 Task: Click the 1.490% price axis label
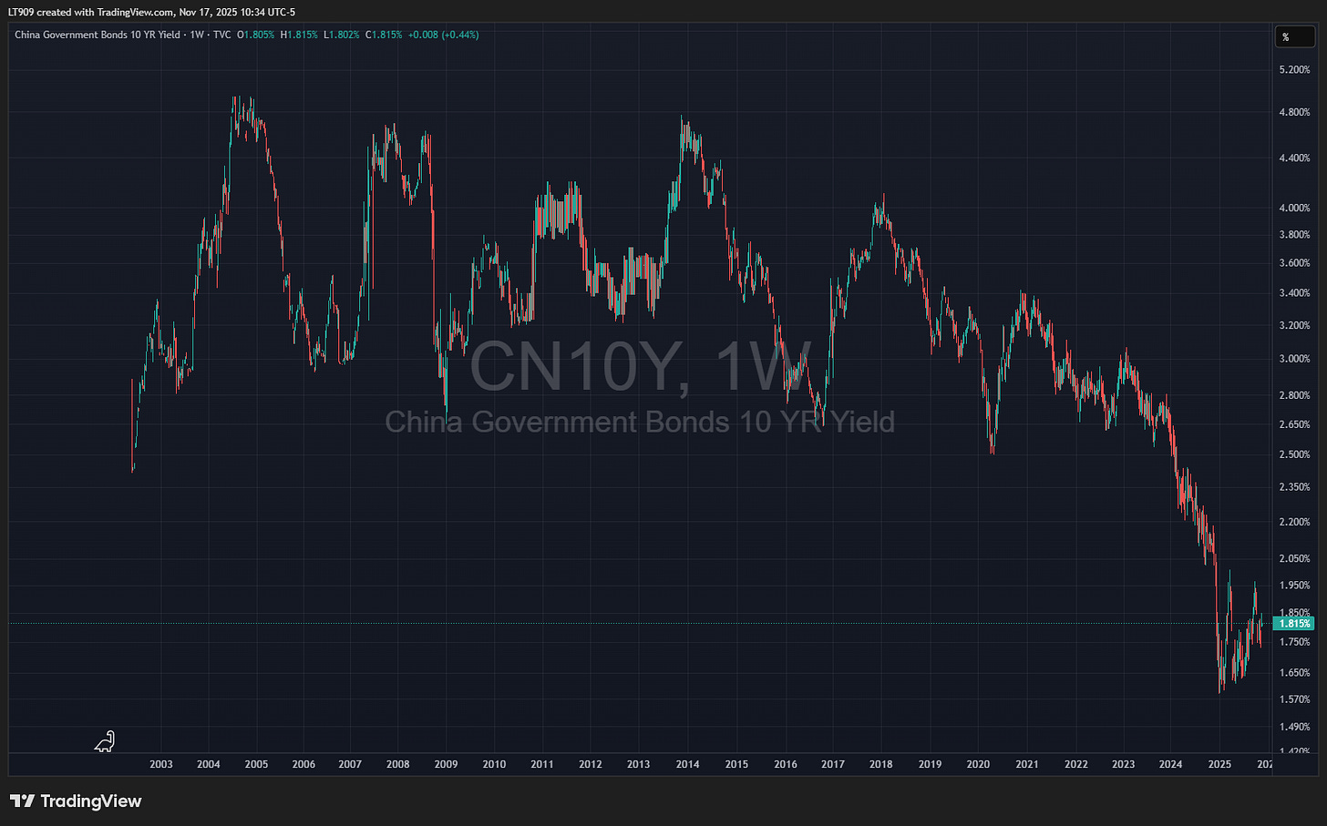coord(1295,727)
